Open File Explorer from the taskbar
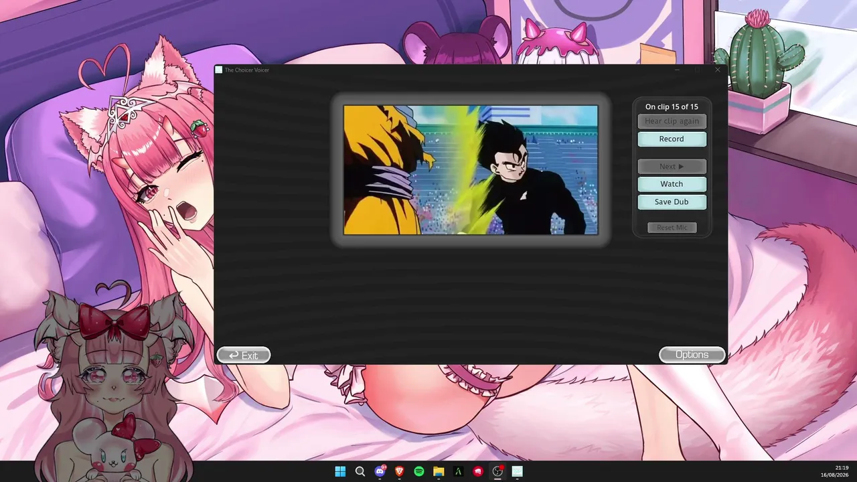Image resolution: width=857 pixels, height=482 pixels. 439,471
